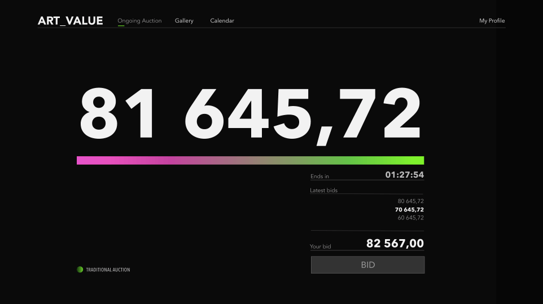
Task: Select the 80 645,72 latest bid
Action: pos(410,201)
